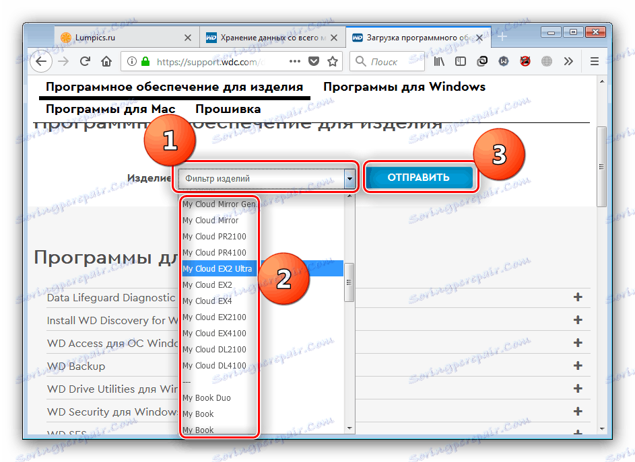Screen dimensions: 635x462
Task: Switch to Хранение данных со всего tab
Action: tap(273, 38)
